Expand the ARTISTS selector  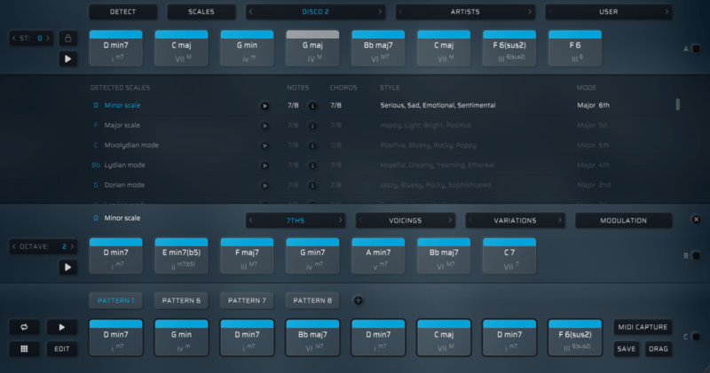465,12
